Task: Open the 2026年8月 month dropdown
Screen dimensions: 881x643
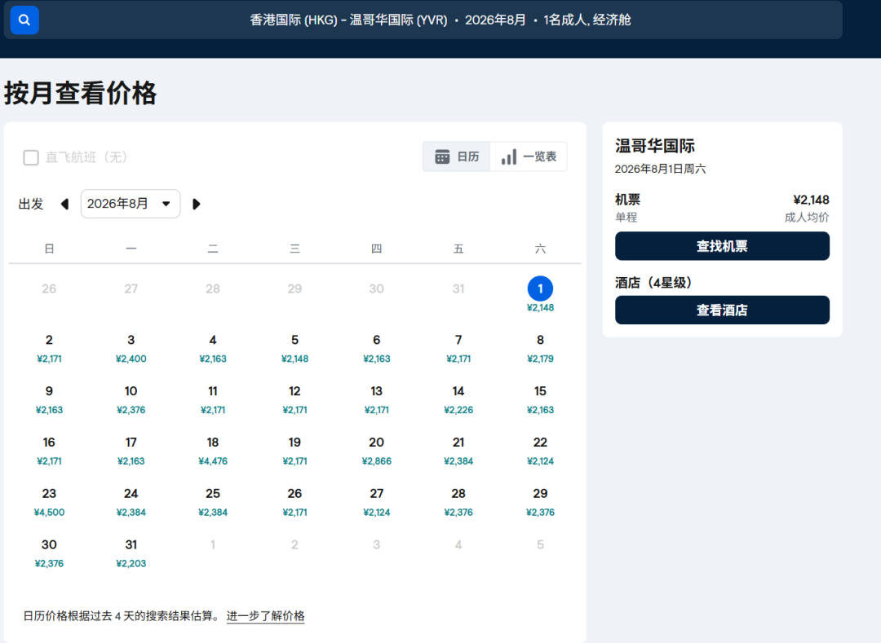Action: click(x=130, y=204)
